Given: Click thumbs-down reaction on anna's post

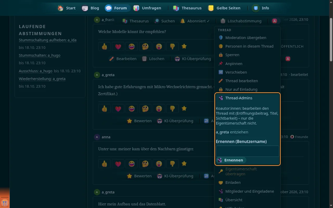Looking at the screenshot, I should click(172, 164).
